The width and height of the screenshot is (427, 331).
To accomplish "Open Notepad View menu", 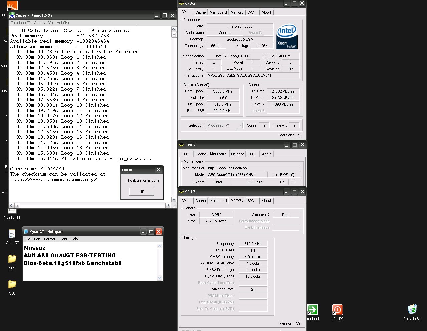I will [x=63, y=239].
